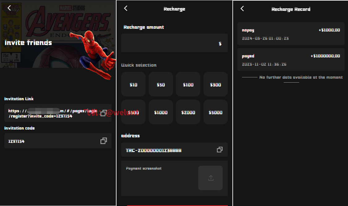This screenshot has height=206, width=348.
Task: Upload a payment screenshot
Action: point(210,178)
